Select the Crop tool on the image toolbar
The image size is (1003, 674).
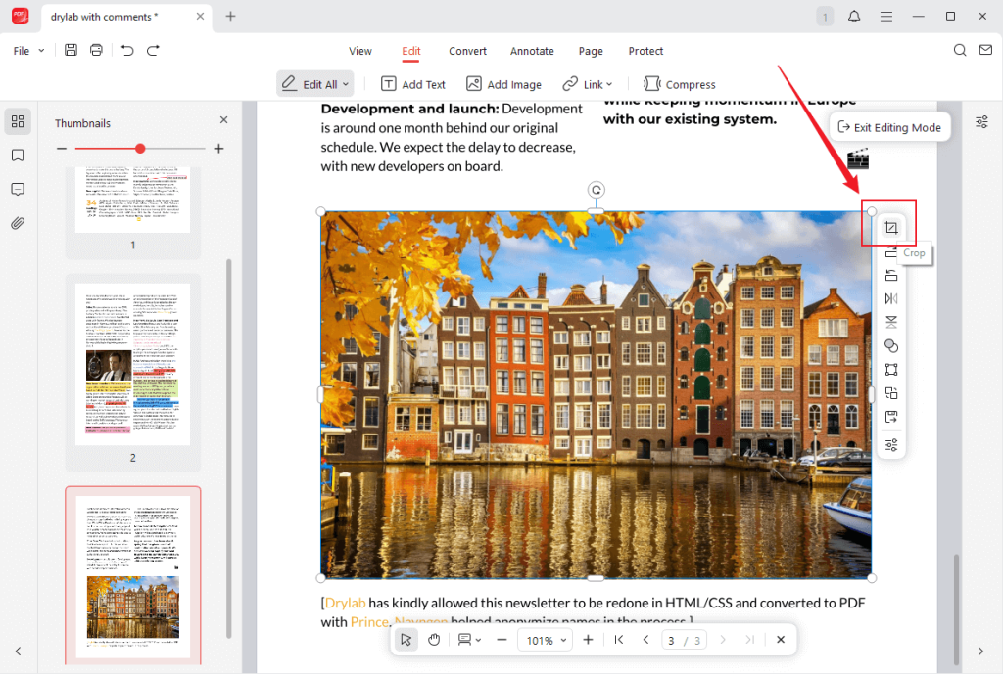(x=889, y=225)
